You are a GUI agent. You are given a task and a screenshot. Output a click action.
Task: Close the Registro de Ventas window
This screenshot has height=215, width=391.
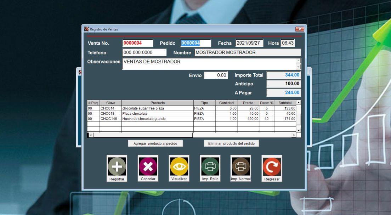pyautogui.click(x=300, y=29)
